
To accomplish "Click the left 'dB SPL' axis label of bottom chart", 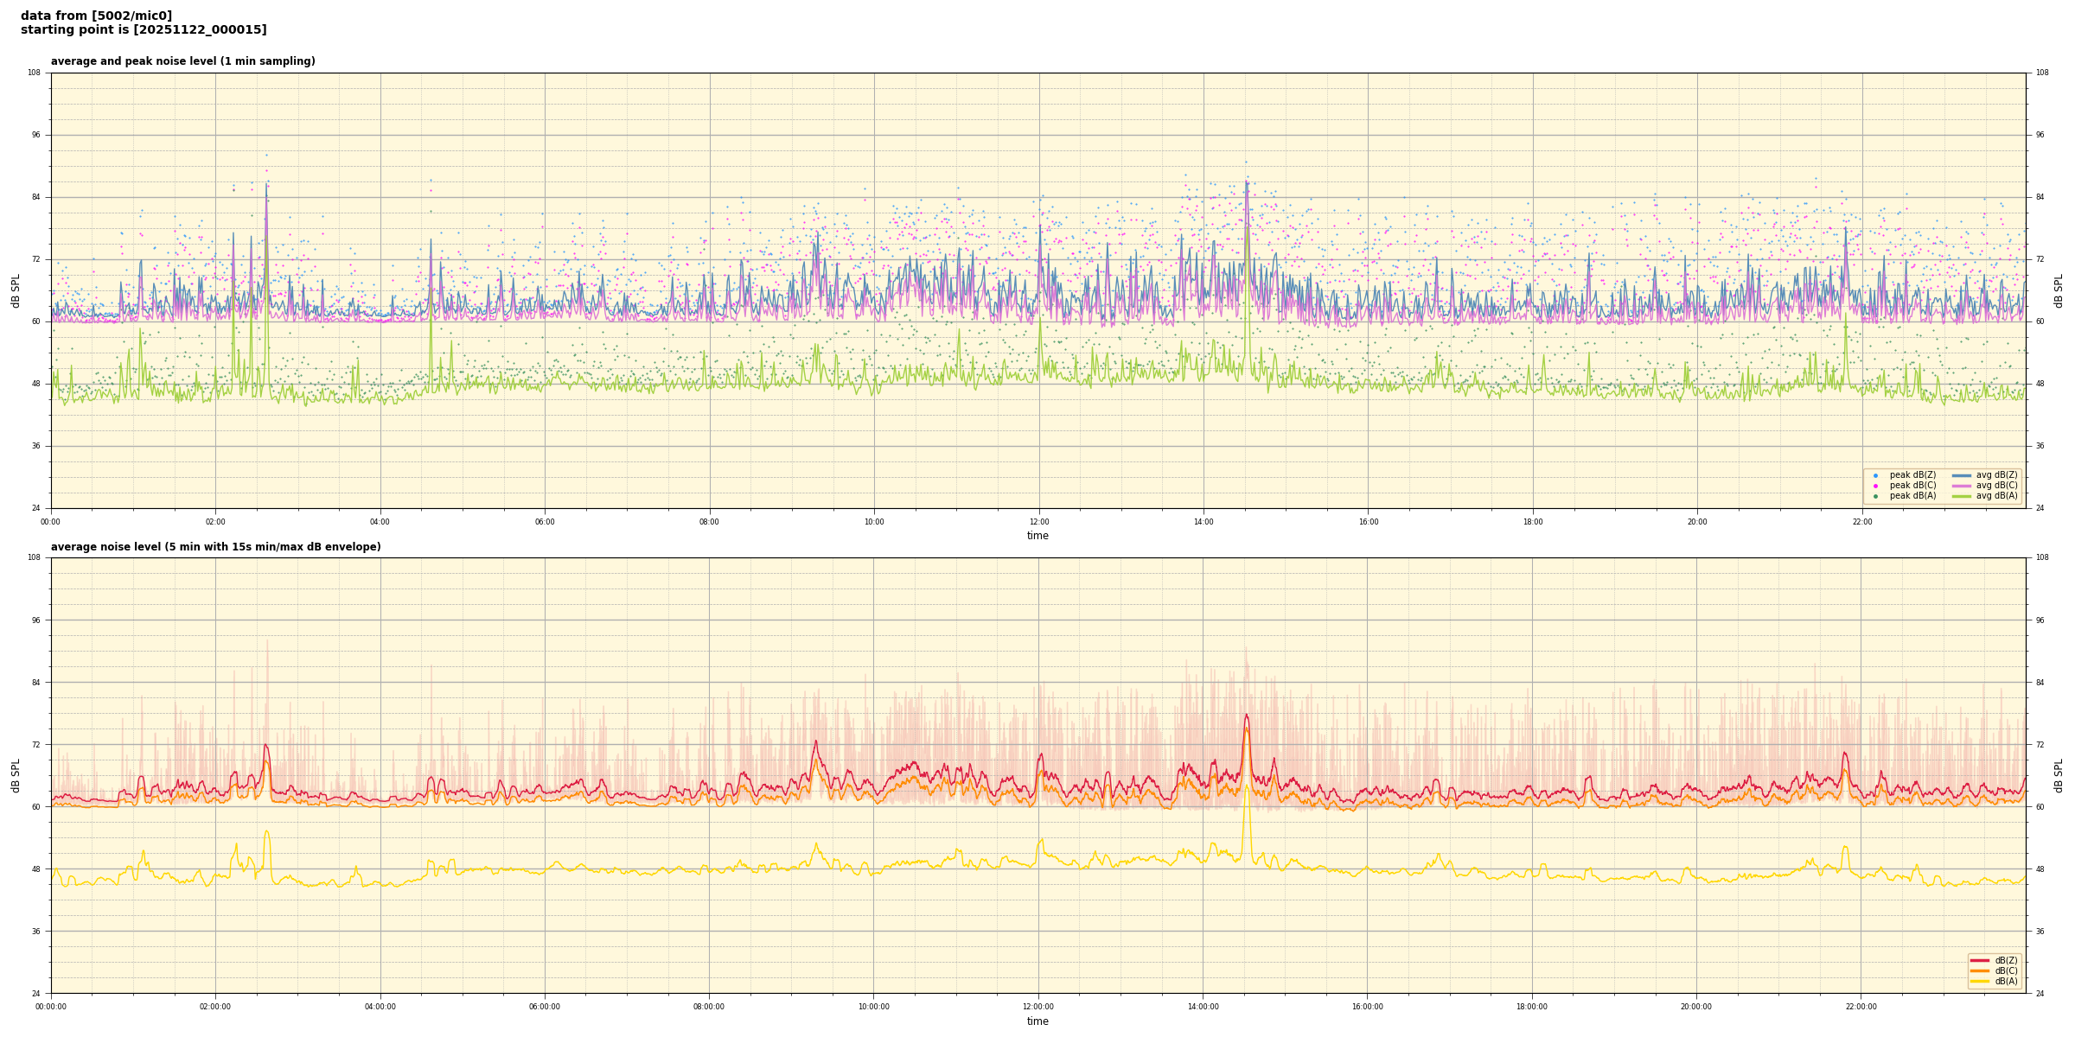I will tap(16, 775).
